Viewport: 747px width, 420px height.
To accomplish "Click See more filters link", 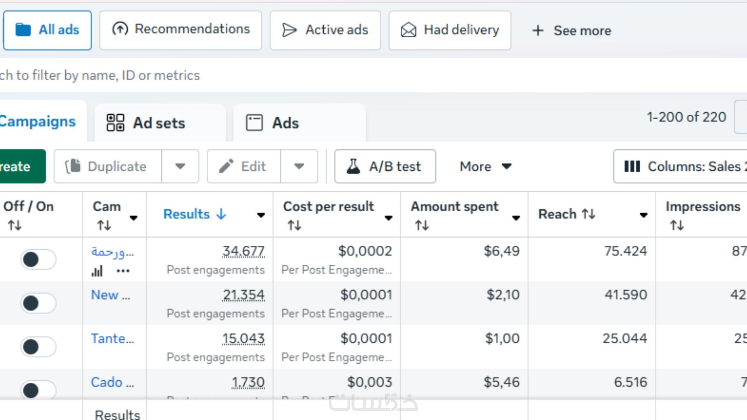I will pyautogui.click(x=572, y=30).
